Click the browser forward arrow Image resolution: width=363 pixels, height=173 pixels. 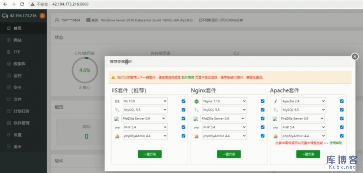(x=13, y=4)
